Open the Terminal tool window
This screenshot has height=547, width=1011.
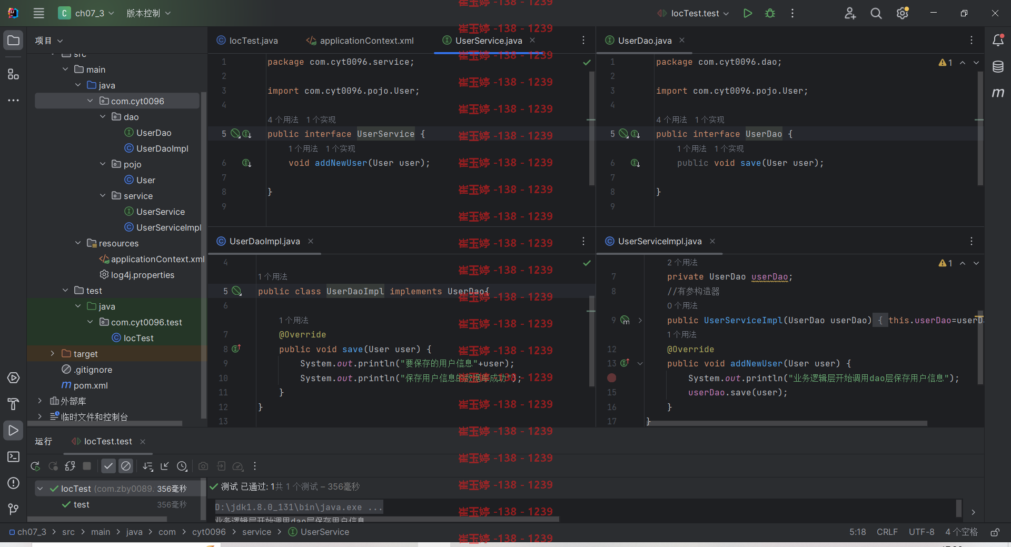coord(13,456)
